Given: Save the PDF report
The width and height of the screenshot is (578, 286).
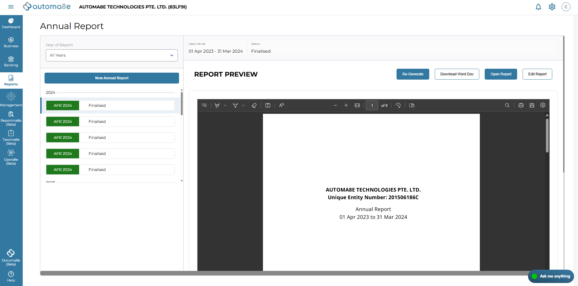Looking at the screenshot, I should [x=532, y=105].
